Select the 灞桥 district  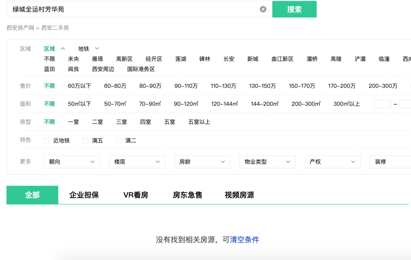pos(312,59)
